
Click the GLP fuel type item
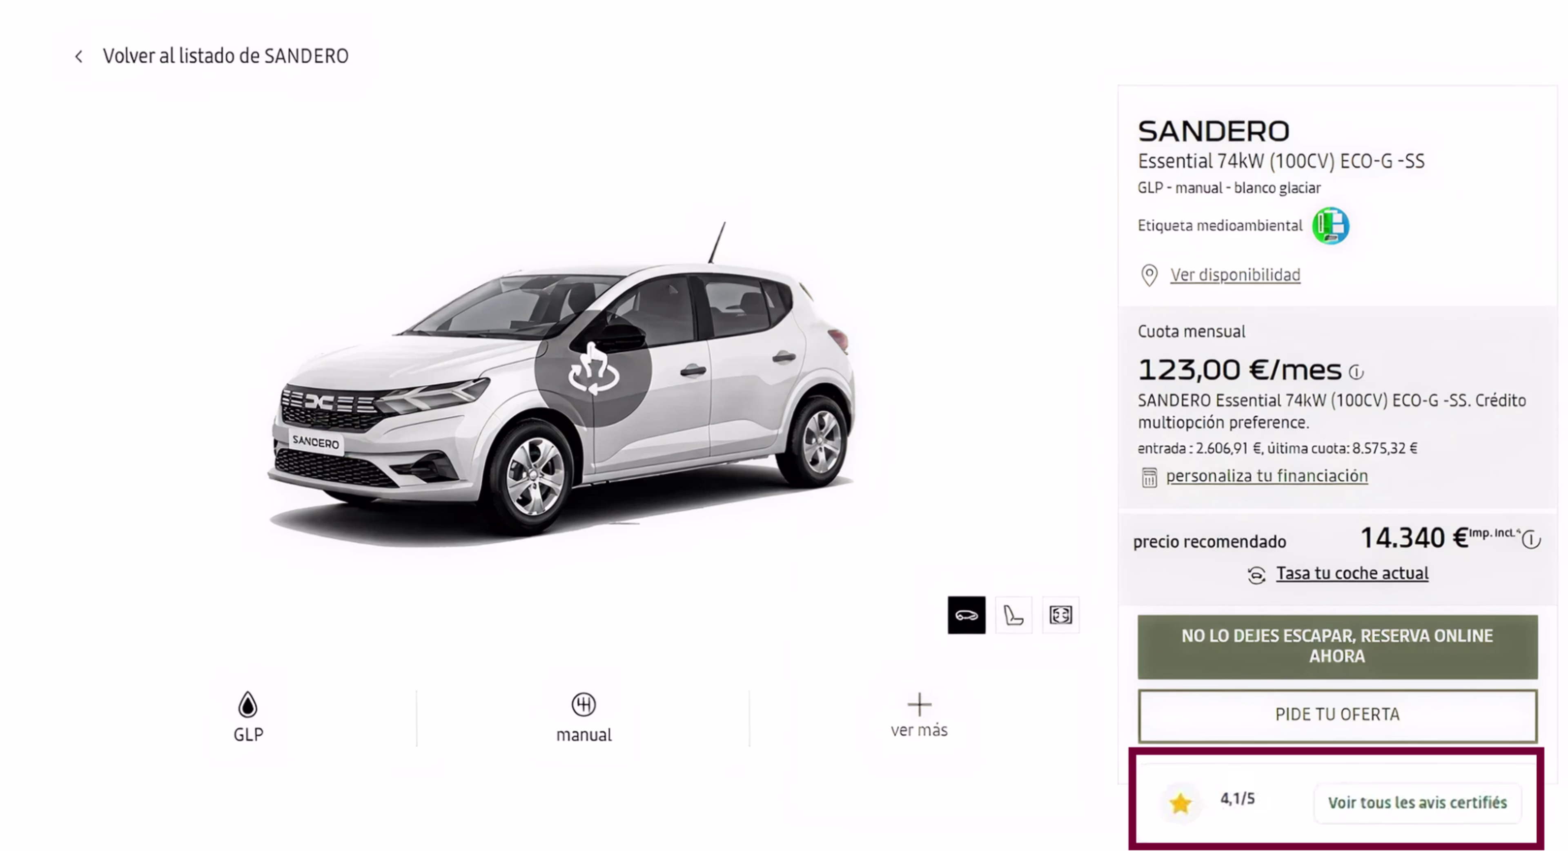click(x=248, y=717)
